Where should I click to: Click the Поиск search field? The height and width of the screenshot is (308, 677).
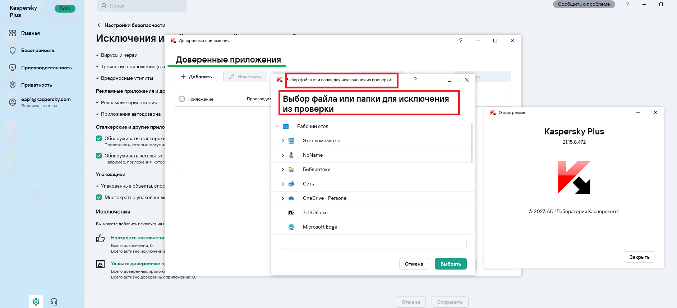[142, 6]
